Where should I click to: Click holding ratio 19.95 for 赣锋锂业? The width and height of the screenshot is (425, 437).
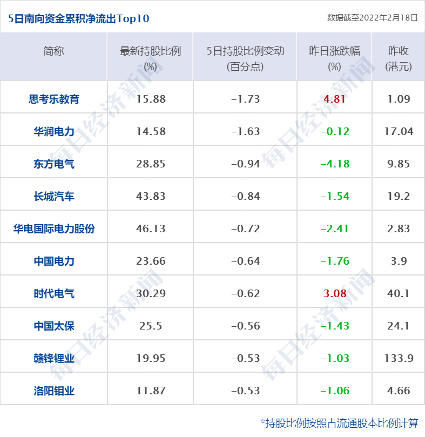151,359
